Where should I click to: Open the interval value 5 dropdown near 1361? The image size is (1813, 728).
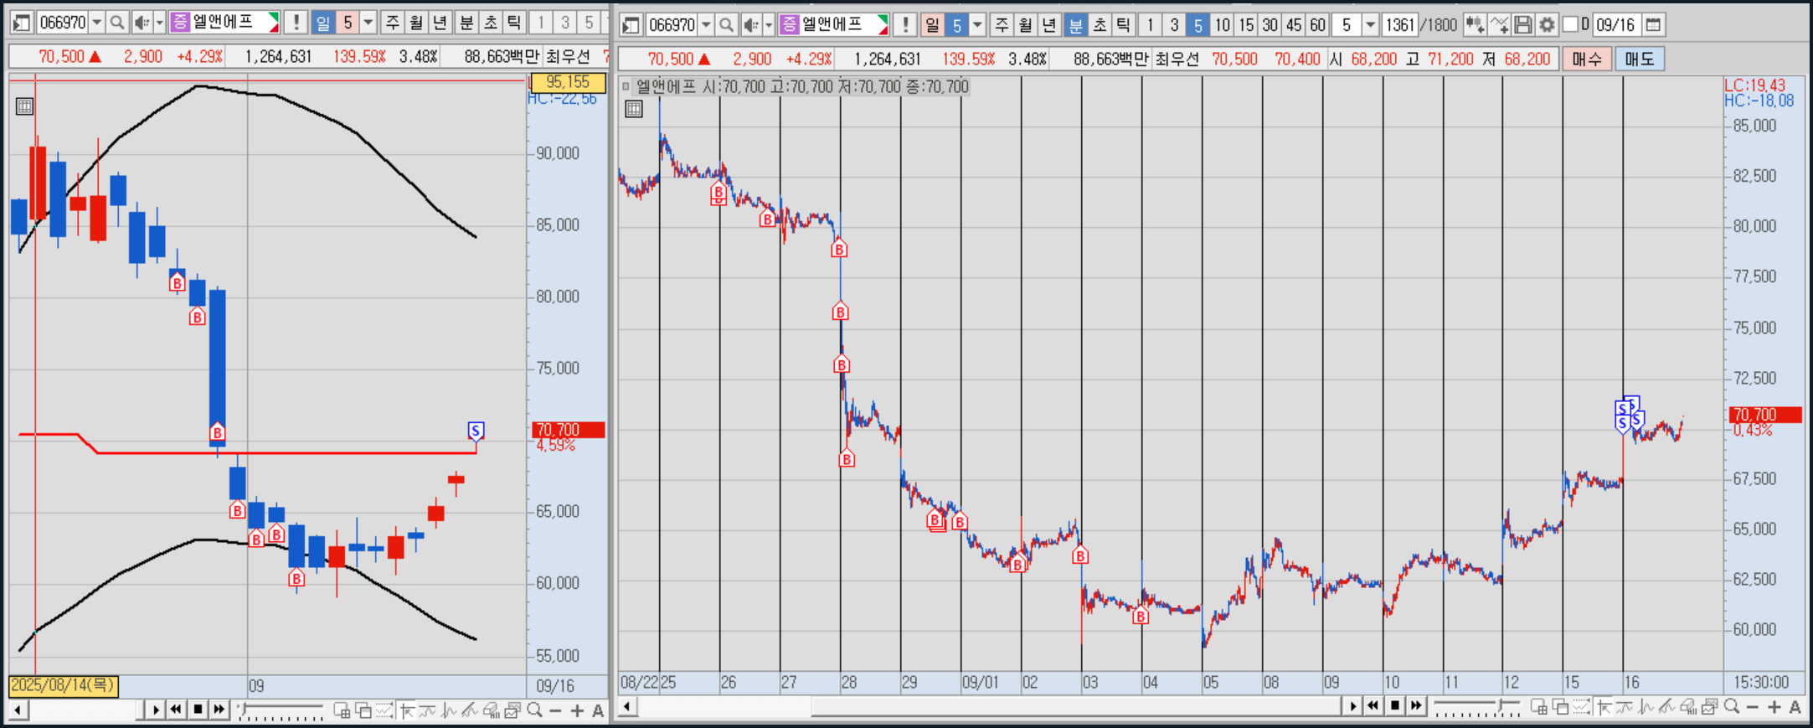(1370, 25)
